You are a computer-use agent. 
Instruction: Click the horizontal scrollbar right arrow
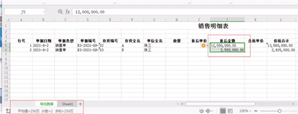293,104
